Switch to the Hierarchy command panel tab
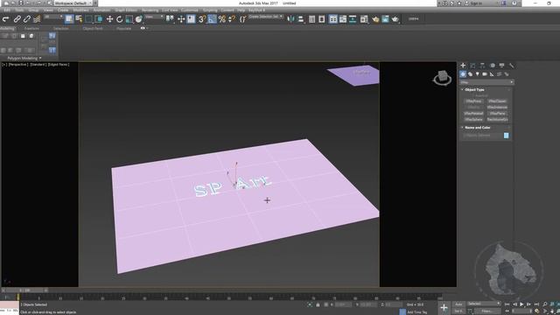Viewport: 560px width, 315px height. pos(482,66)
